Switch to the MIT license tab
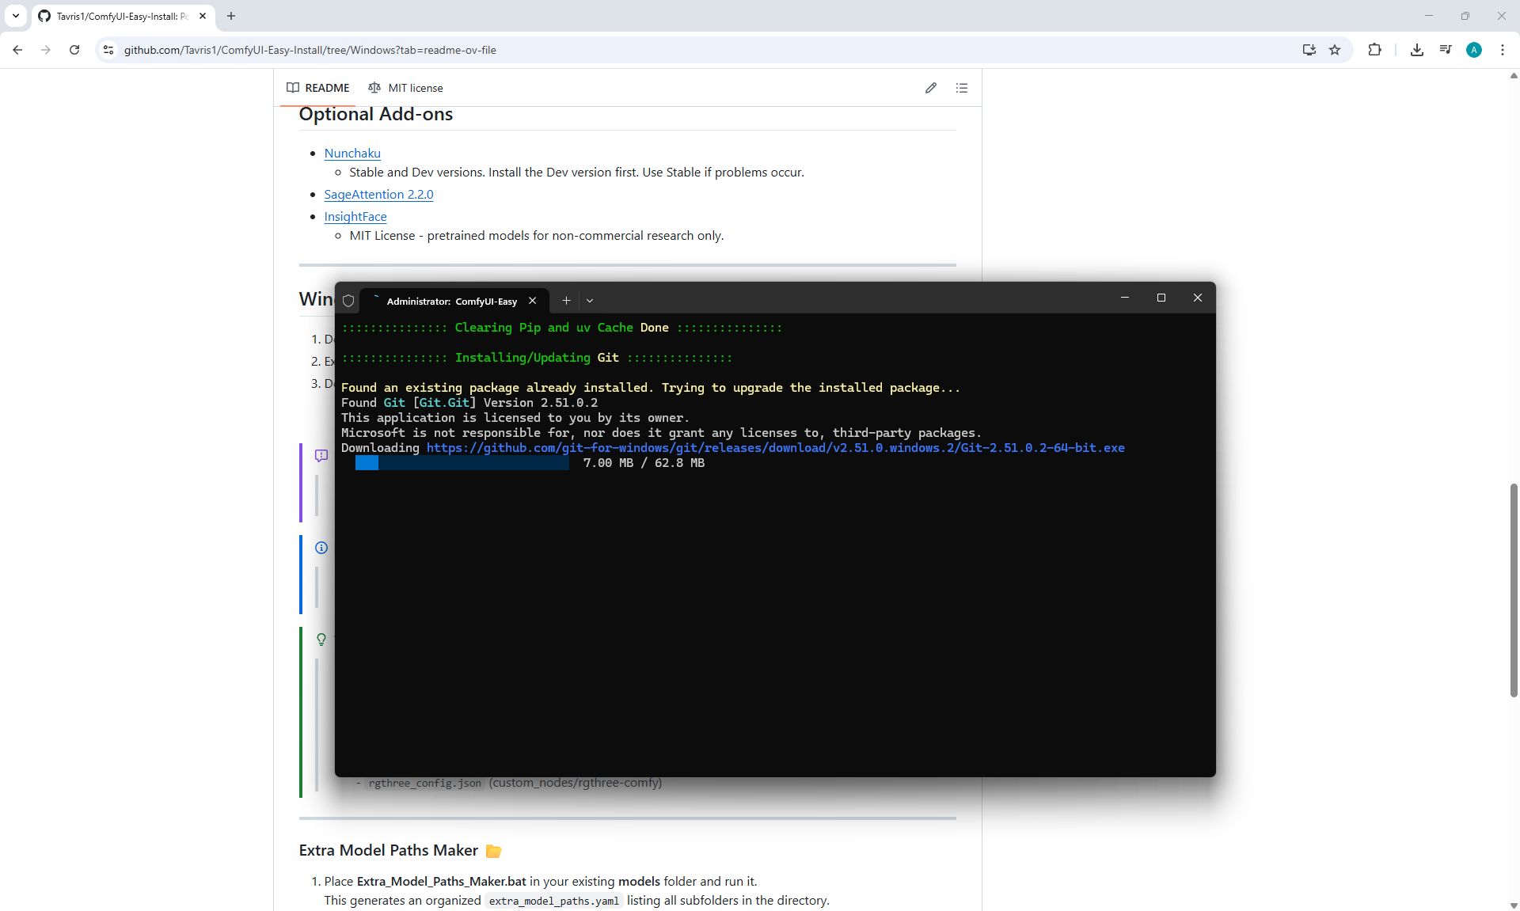 (x=405, y=88)
